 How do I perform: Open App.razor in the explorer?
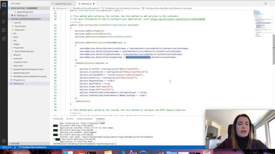point(18,65)
